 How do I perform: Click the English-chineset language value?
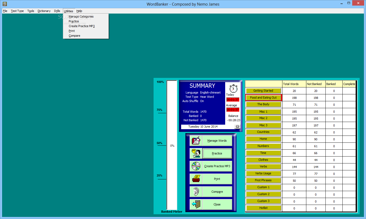pyautogui.click(x=210, y=92)
